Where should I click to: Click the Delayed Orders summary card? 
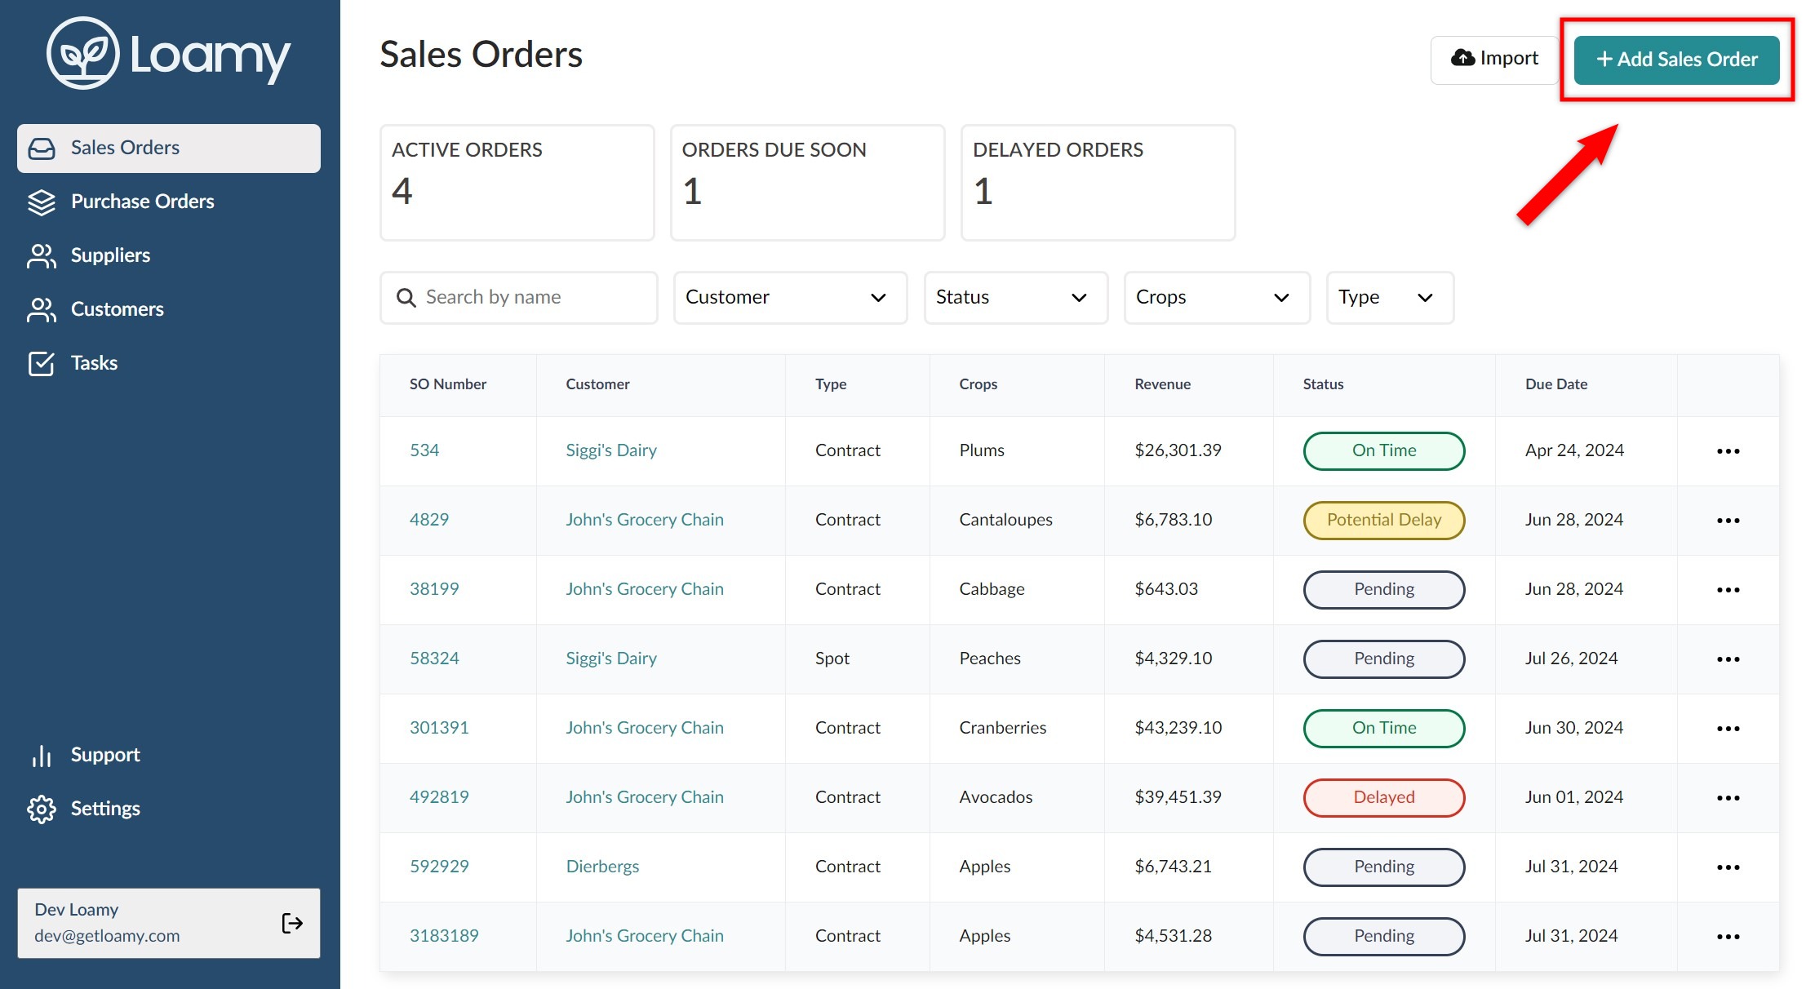(x=1098, y=183)
